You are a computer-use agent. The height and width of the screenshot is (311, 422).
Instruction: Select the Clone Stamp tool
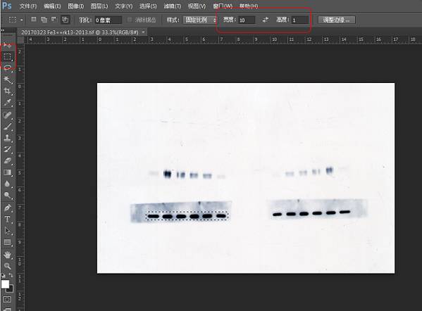7,138
